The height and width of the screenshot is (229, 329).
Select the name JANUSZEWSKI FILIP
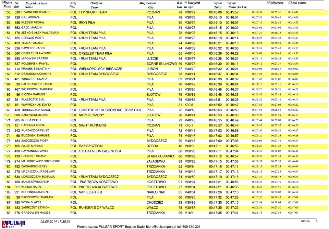coord(35,182)
